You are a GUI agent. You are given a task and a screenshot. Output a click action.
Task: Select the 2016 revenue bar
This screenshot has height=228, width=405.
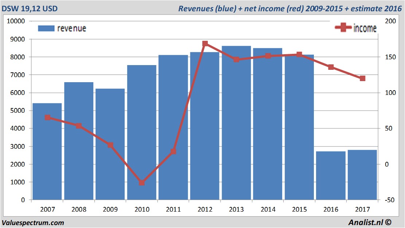tap(331, 175)
